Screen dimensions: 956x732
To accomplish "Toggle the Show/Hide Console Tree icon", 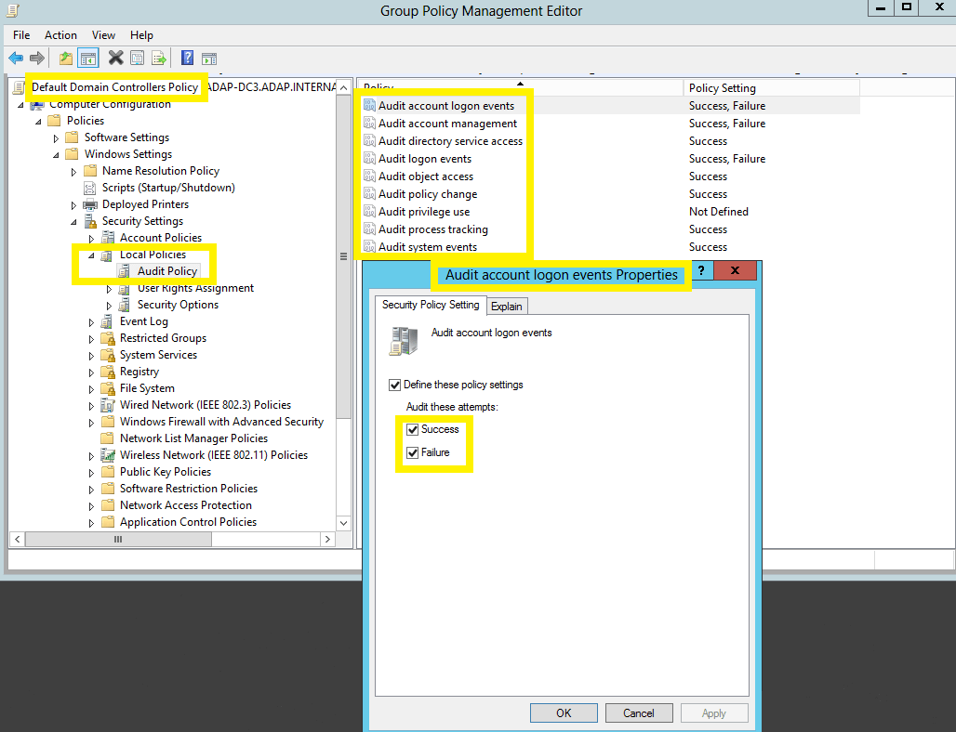I will pos(88,58).
